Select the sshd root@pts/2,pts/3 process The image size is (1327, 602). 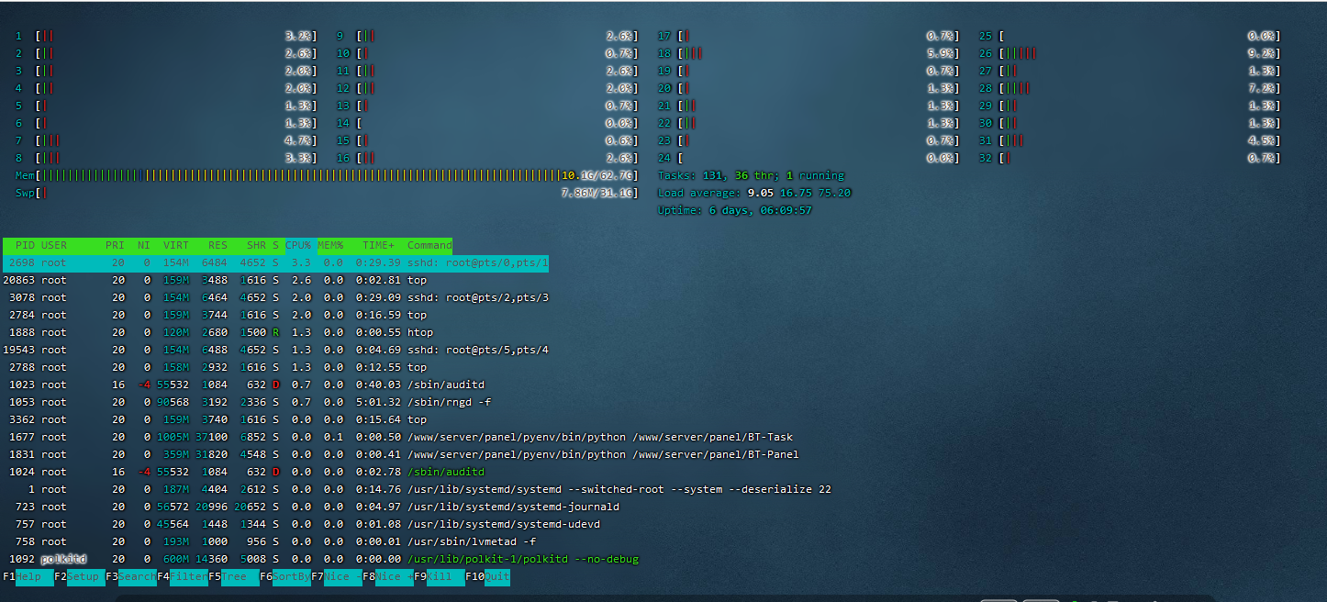275,297
